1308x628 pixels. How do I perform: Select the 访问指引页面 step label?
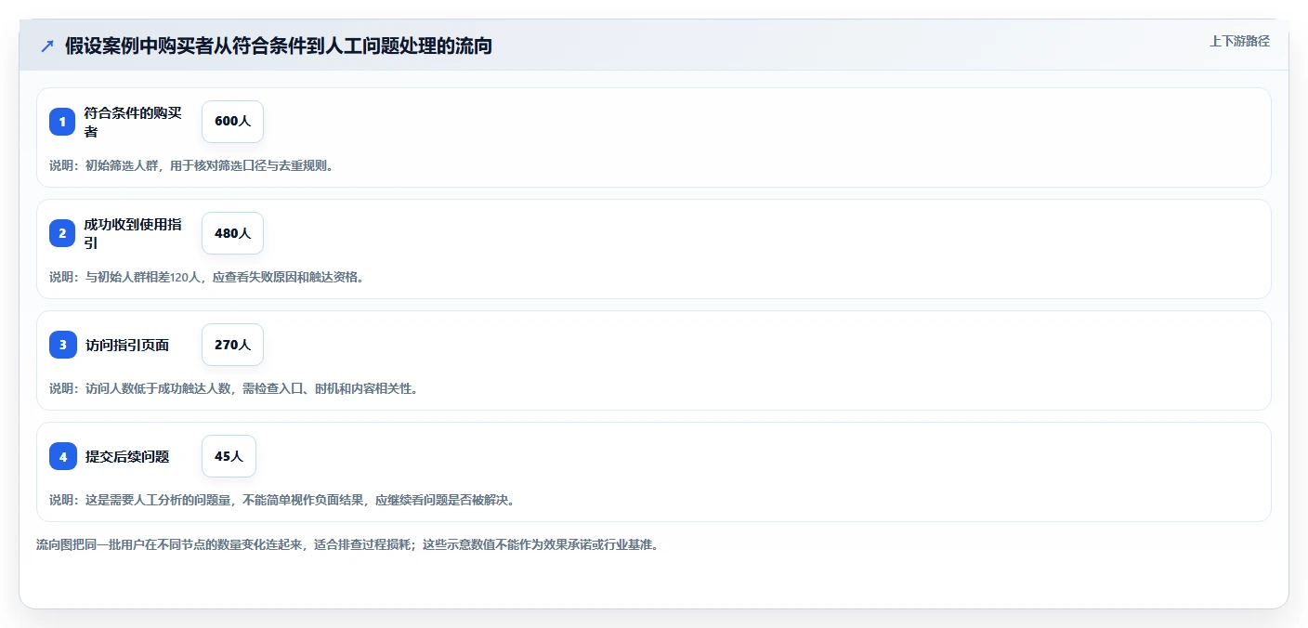point(127,345)
